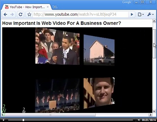Click the vertical scrollbar down arrow
Viewport: 157px width, 122px height.
tap(154, 111)
